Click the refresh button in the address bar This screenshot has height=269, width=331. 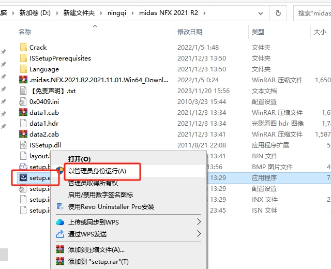pyautogui.click(x=278, y=13)
